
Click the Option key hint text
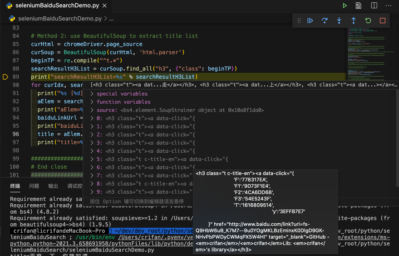point(137,201)
